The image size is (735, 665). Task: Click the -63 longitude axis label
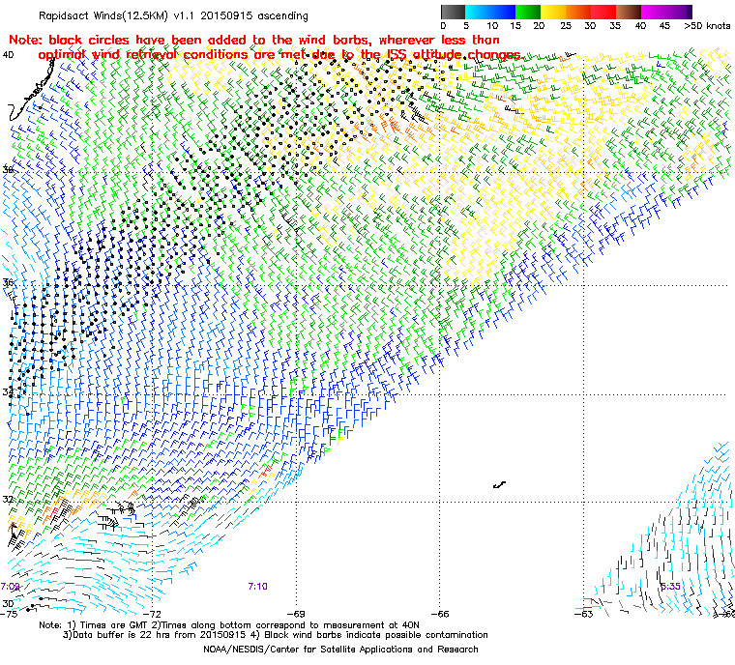click(x=583, y=614)
